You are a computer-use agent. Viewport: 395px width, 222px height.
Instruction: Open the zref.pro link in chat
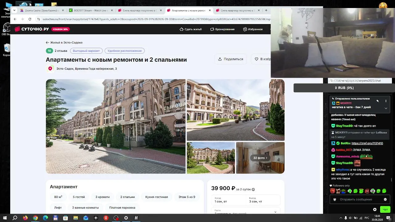click(x=367, y=143)
